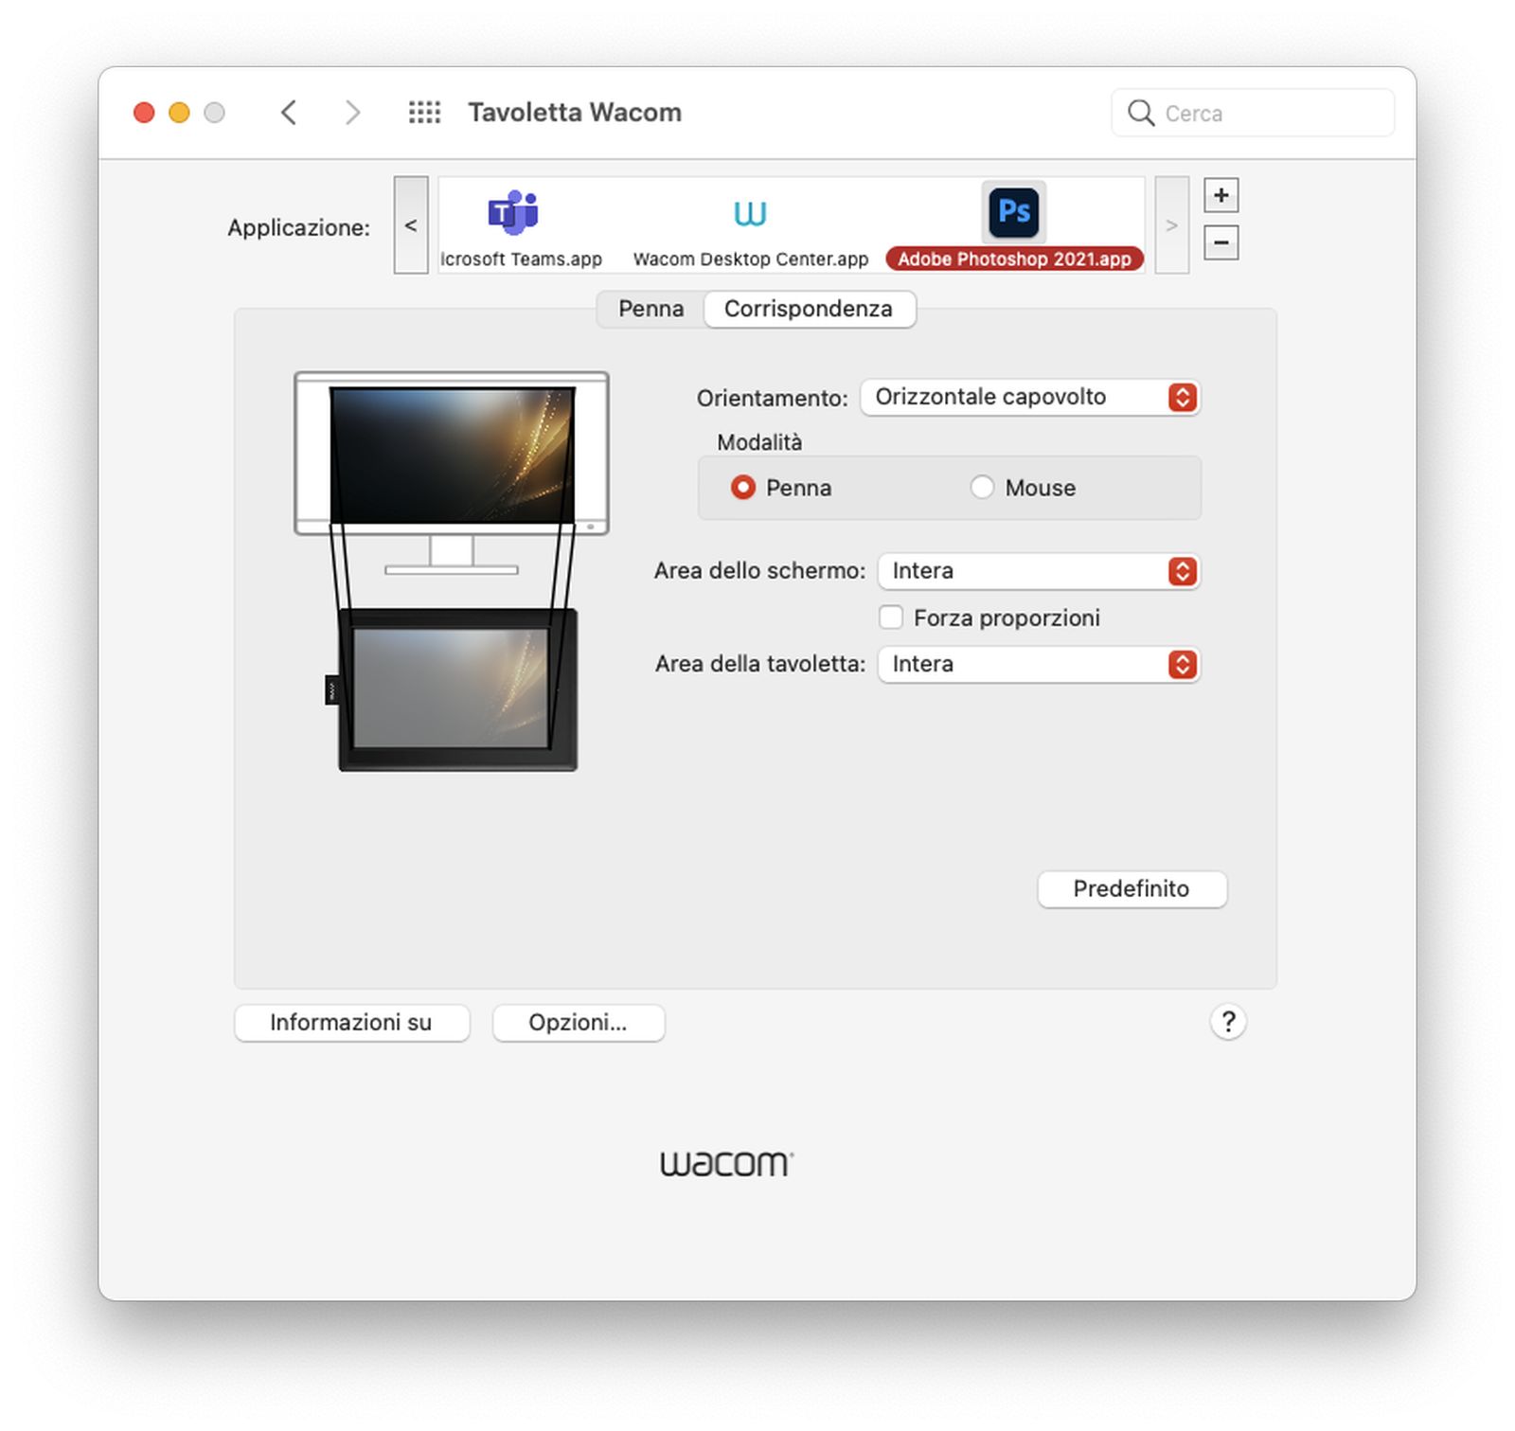The height and width of the screenshot is (1431, 1515).
Task: Click the magnifying glass search icon
Action: [x=1141, y=113]
